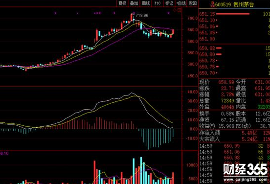This screenshot has height=184, width=270.
Task: Select the 画线 drawing tool
Action: click(145, 3)
